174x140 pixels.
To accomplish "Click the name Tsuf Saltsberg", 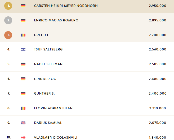I will 48,49.
